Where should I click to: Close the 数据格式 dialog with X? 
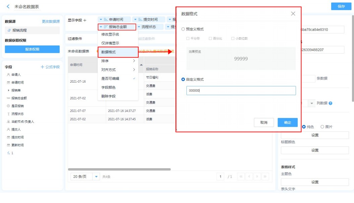click(x=293, y=14)
